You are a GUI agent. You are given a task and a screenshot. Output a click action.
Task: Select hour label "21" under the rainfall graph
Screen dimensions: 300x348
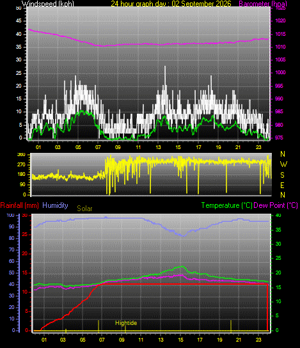tap(239, 340)
